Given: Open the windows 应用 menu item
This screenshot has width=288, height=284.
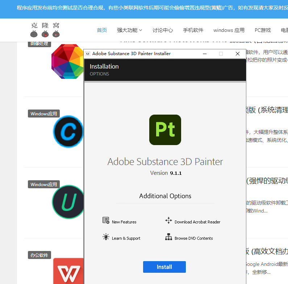Looking at the screenshot, I should click(229, 30).
